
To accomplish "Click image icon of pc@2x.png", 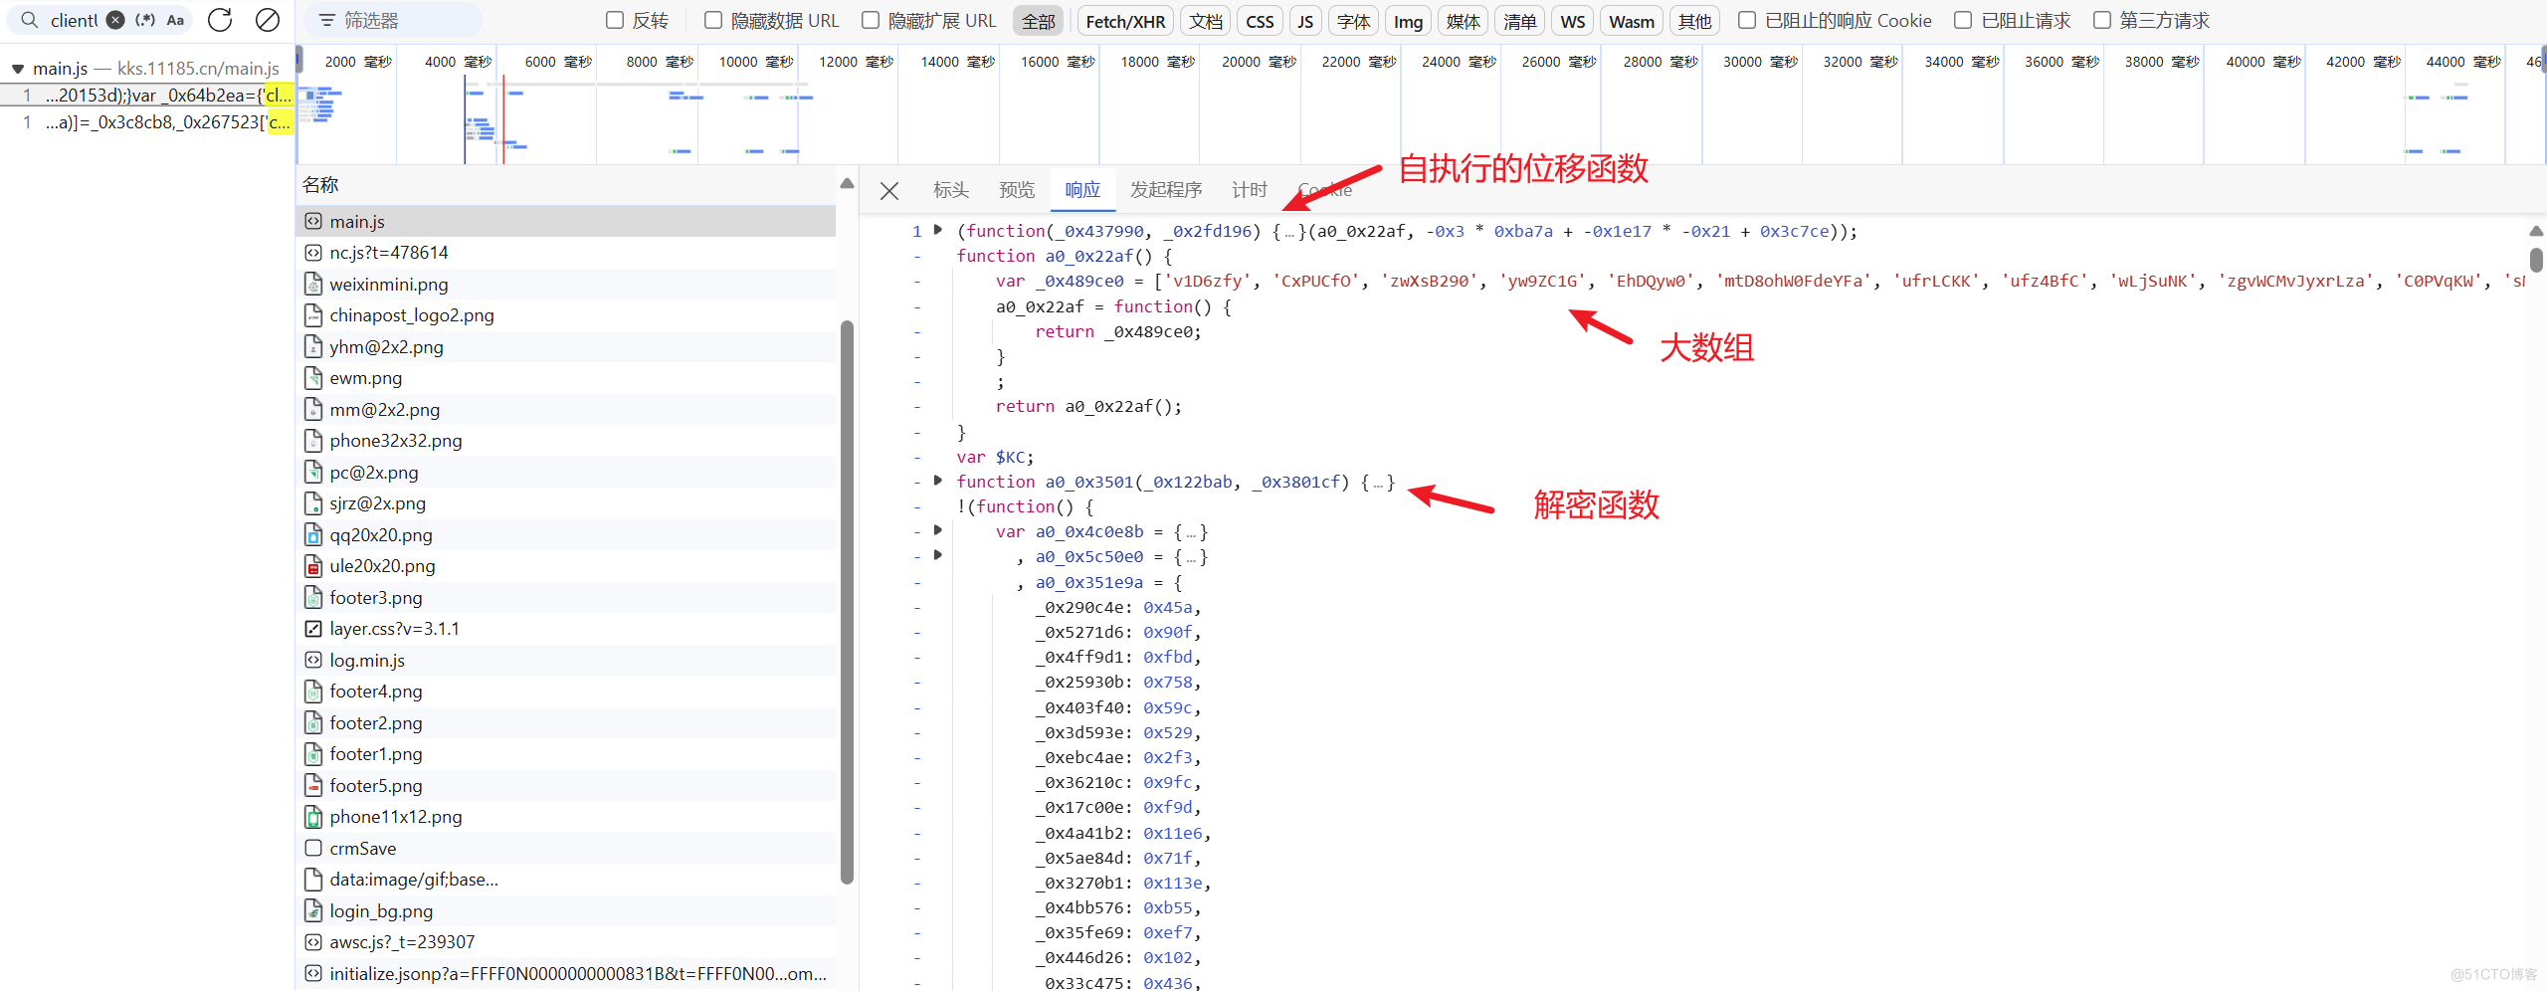I will pyautogui.click(x=313, y=473).
